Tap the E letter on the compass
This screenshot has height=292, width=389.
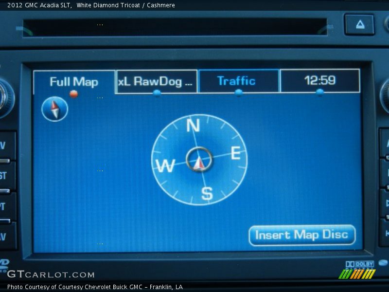pos(235,154)
